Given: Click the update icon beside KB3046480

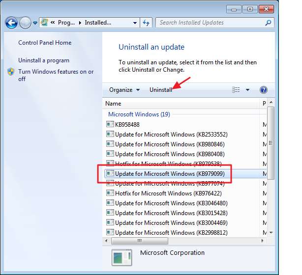Looking at the screenshot, I should pyautogui.click(x=110, y=203).
